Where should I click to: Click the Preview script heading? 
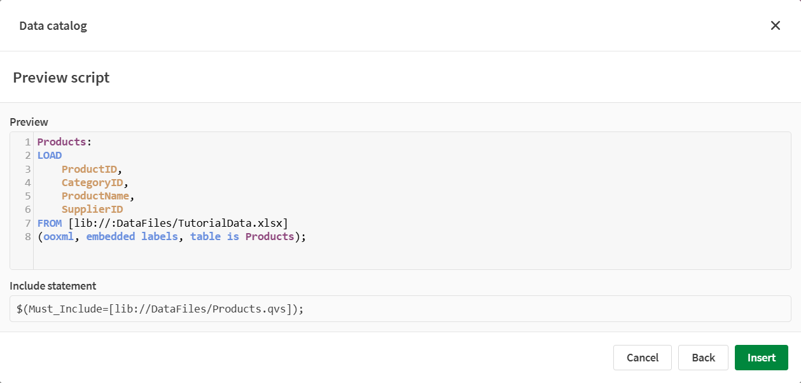click(x=60, y=77)
